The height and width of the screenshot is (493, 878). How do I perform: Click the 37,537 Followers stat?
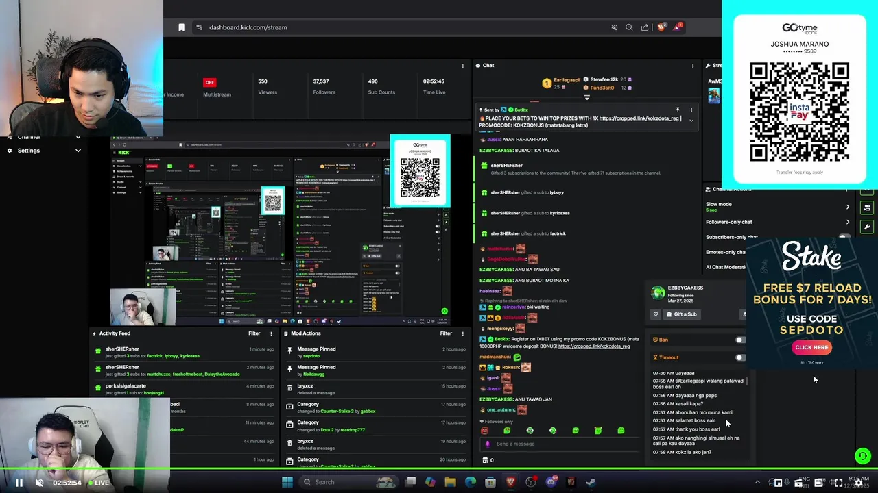click(324, 86)
